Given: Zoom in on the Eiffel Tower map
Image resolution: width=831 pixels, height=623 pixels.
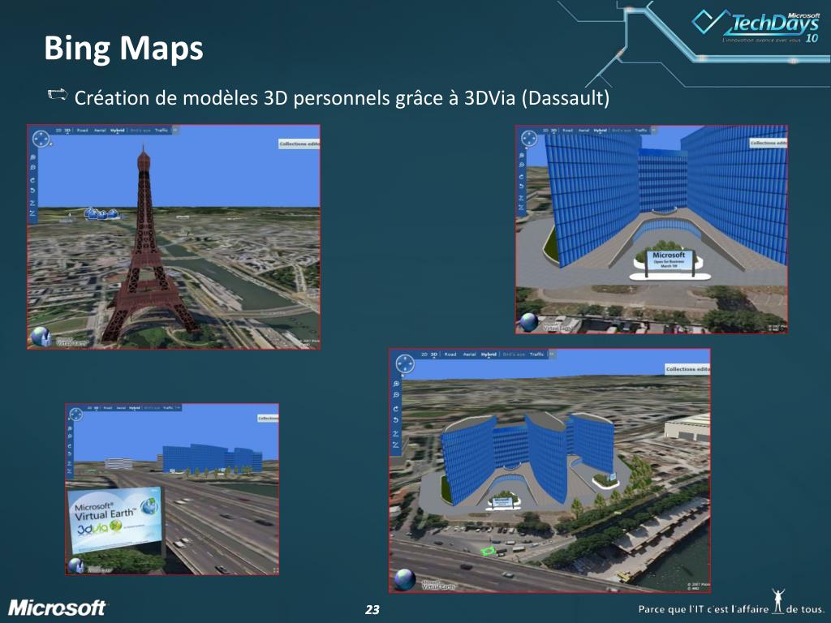Looking at the screenshot, I should click(32, 157).
